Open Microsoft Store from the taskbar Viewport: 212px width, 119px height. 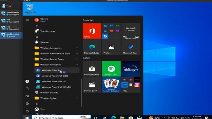(131, 118)
